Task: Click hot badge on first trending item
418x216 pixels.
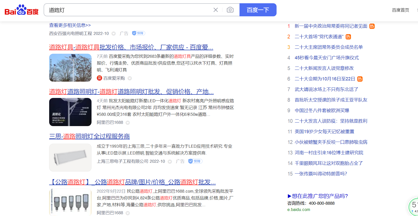Action: pyautogui.click(x=372, y=26)
